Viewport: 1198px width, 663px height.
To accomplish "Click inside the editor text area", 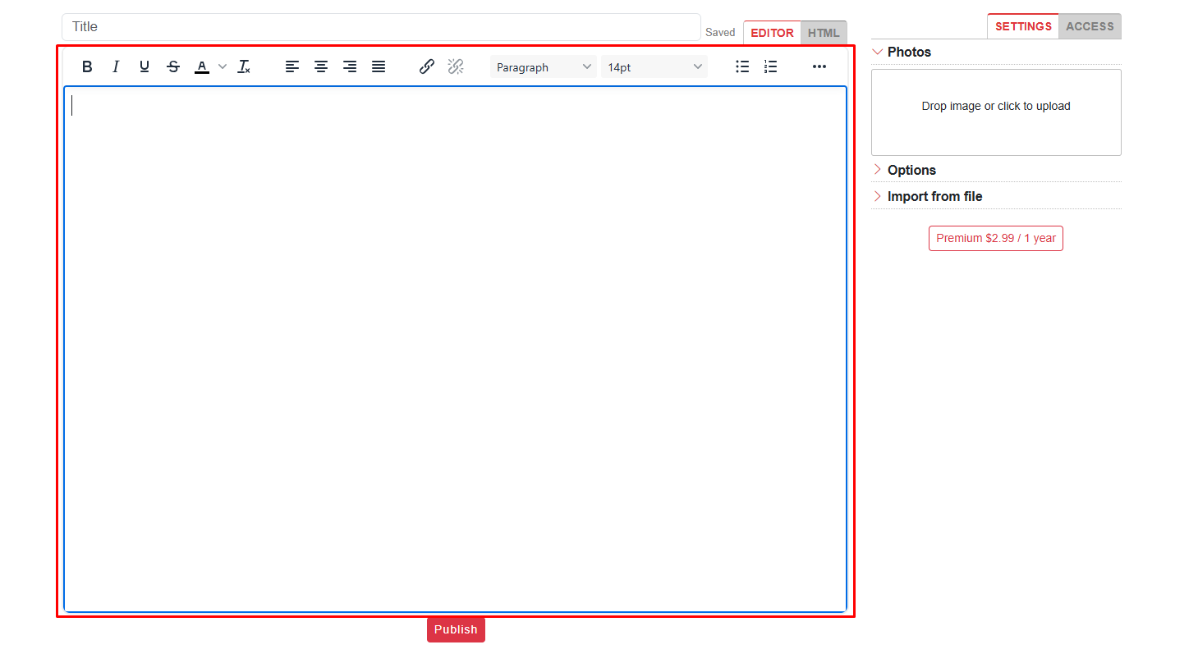I will tap(455, 349).
